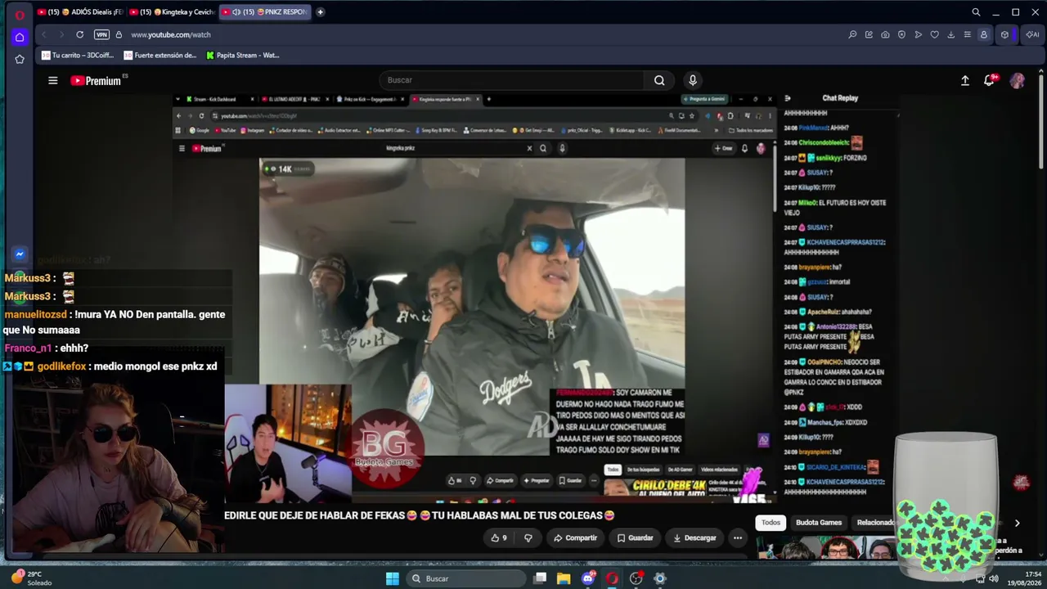Image resolution: width=1047 pixels, height=589 pixels.
Task: Open Opera home workspace icon in sidebar
Action: (x=20, y=37)
